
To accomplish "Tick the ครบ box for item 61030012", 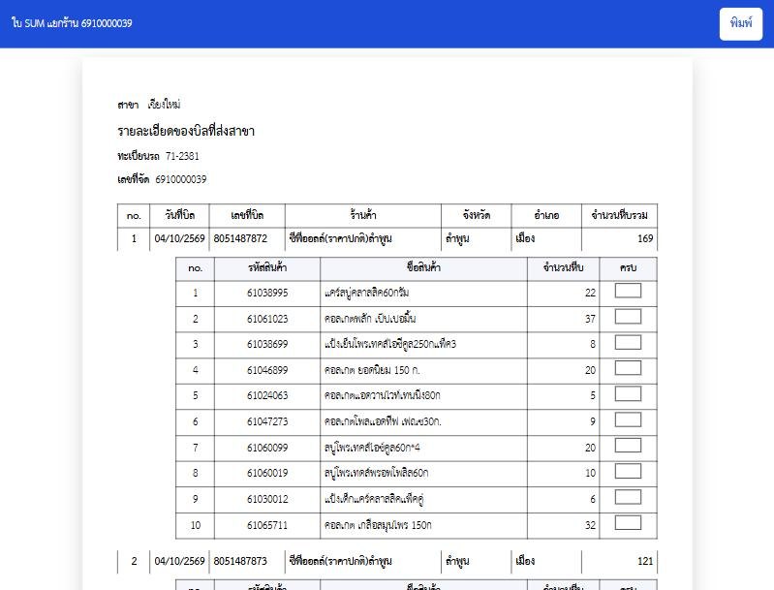I will point(628,497).
